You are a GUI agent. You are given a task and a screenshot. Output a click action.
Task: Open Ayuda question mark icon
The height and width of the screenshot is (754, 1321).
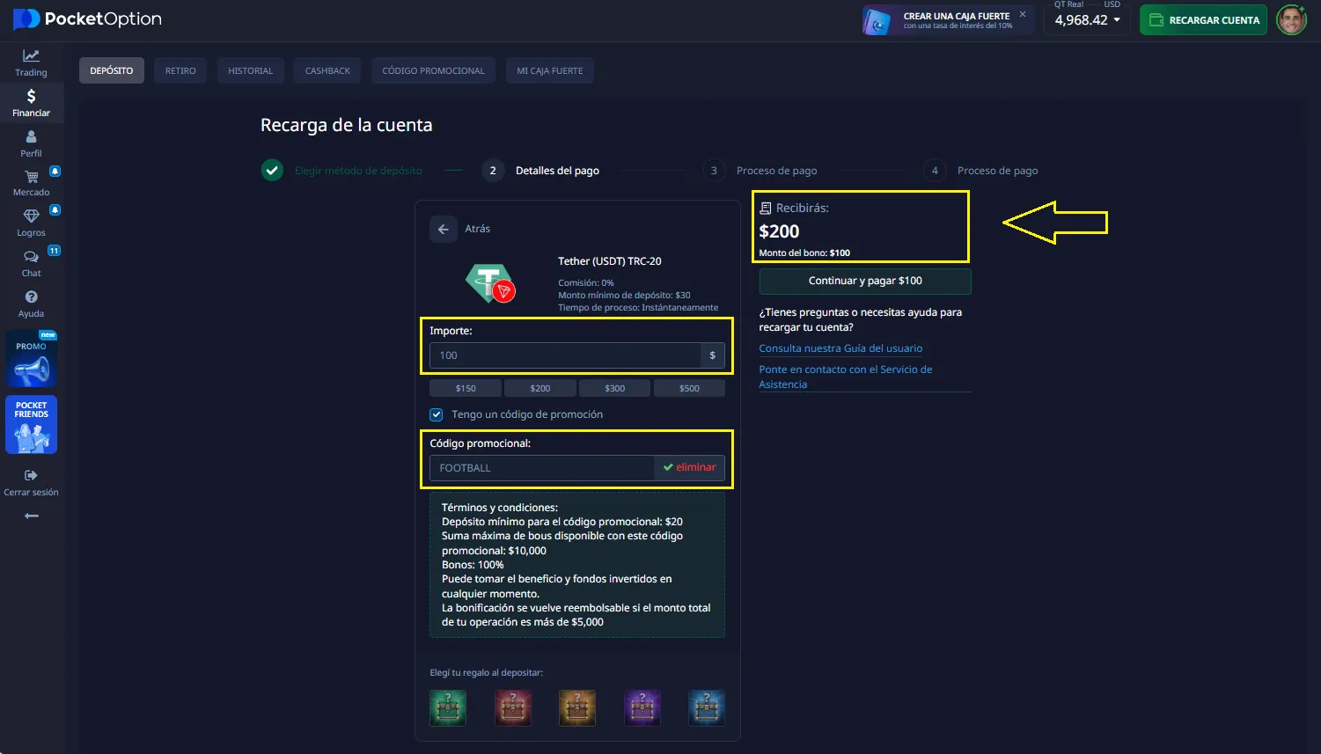pyautogui.click(x=31, y=297)
